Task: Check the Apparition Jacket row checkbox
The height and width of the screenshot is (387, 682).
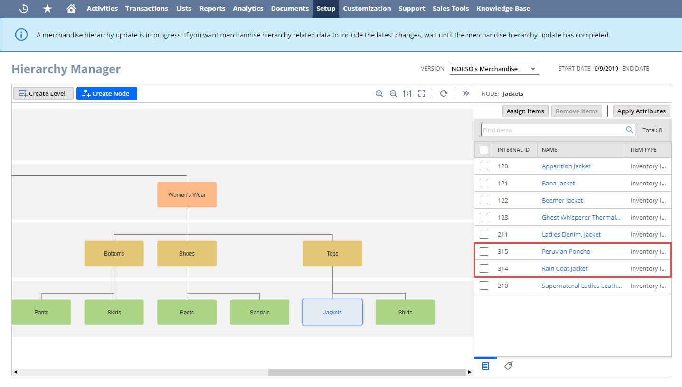Action: [x=484, y=166]
